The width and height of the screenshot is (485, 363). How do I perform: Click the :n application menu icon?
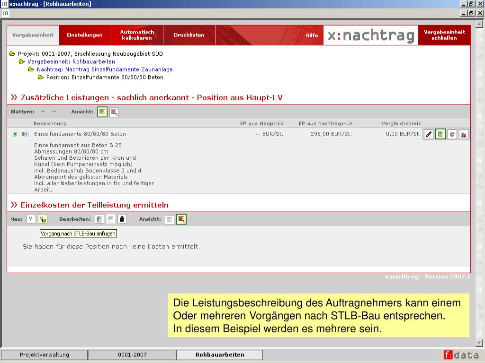click(x=5, y=13)
